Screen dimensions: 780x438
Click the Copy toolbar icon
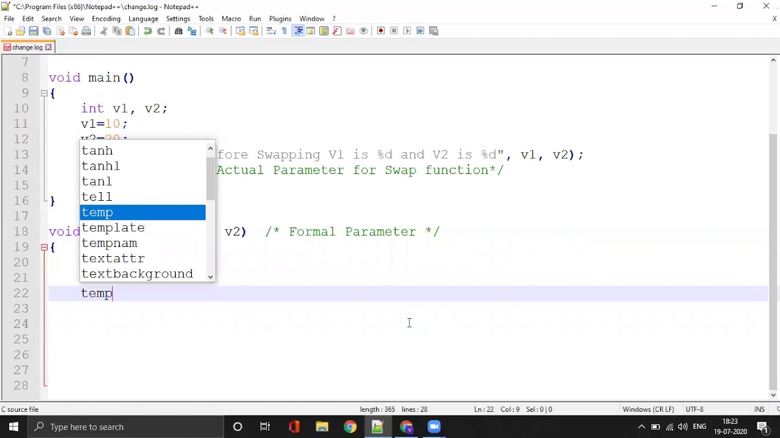pyautogui.click(x=117, y=31)
